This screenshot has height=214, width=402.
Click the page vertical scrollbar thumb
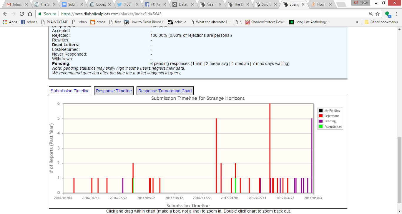coord(399,170)
